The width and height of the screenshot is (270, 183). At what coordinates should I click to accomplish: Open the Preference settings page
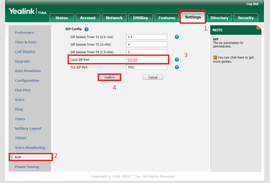(25, 33)
